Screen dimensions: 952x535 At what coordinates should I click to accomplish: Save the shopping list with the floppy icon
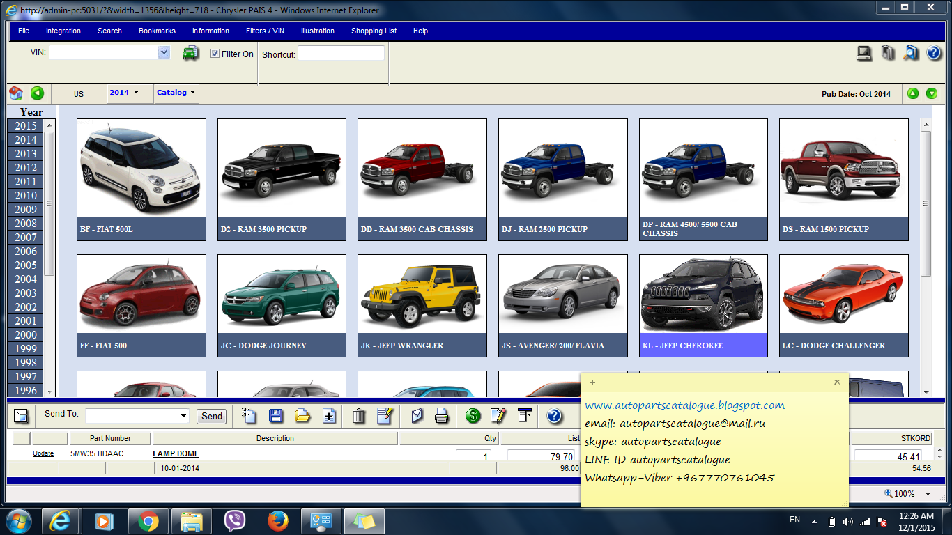tap(276, 416)
